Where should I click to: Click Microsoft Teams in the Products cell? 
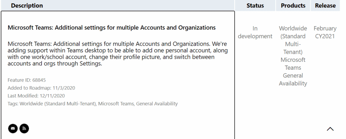pos(293,64)
